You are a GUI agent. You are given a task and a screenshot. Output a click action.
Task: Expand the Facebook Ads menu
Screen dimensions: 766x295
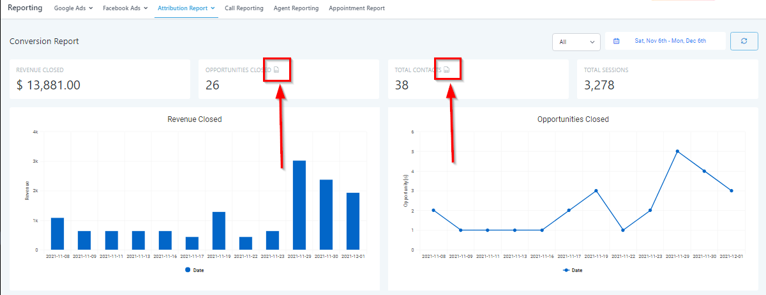pos(125,8)
